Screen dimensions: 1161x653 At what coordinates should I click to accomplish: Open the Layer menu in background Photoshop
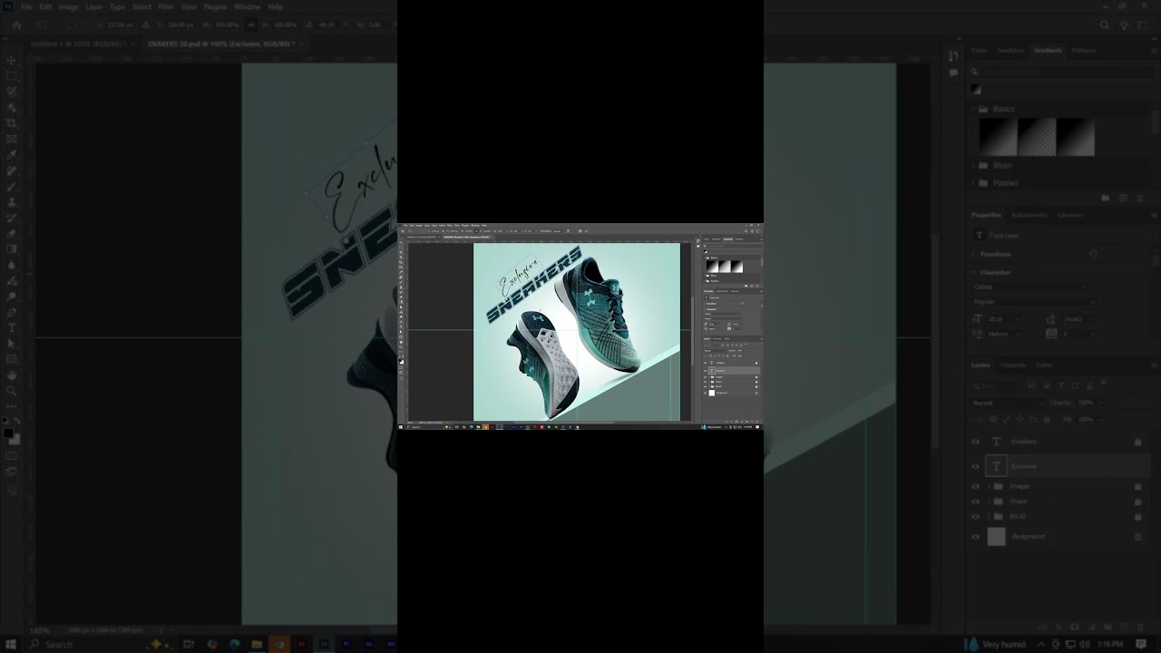pos(94,6)
